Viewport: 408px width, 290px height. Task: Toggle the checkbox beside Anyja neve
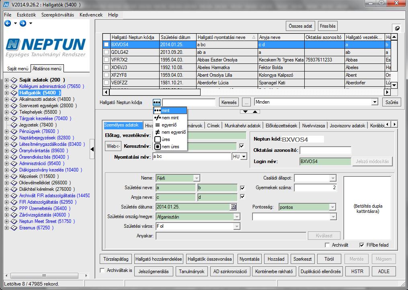click(242, 197)
